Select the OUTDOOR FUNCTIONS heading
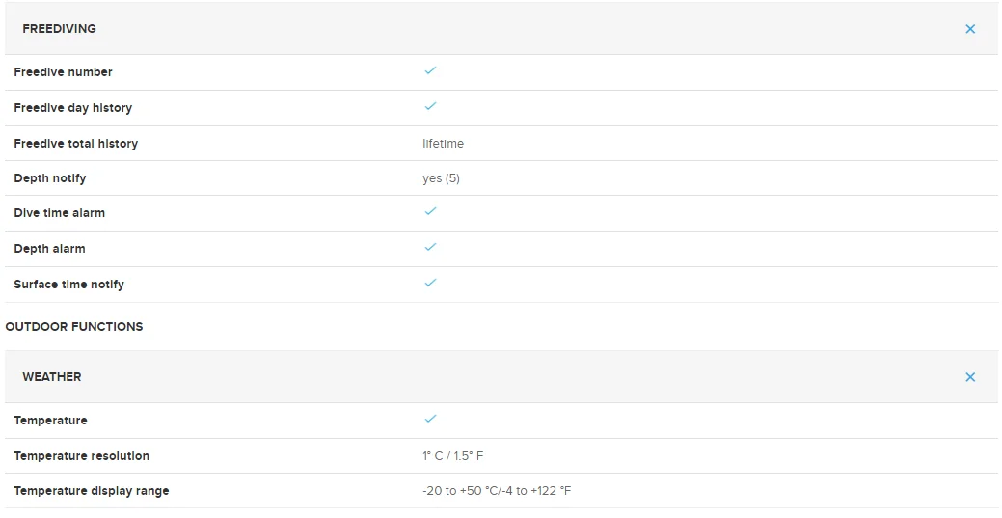The image size is (1002, 518). coord(74,327)
